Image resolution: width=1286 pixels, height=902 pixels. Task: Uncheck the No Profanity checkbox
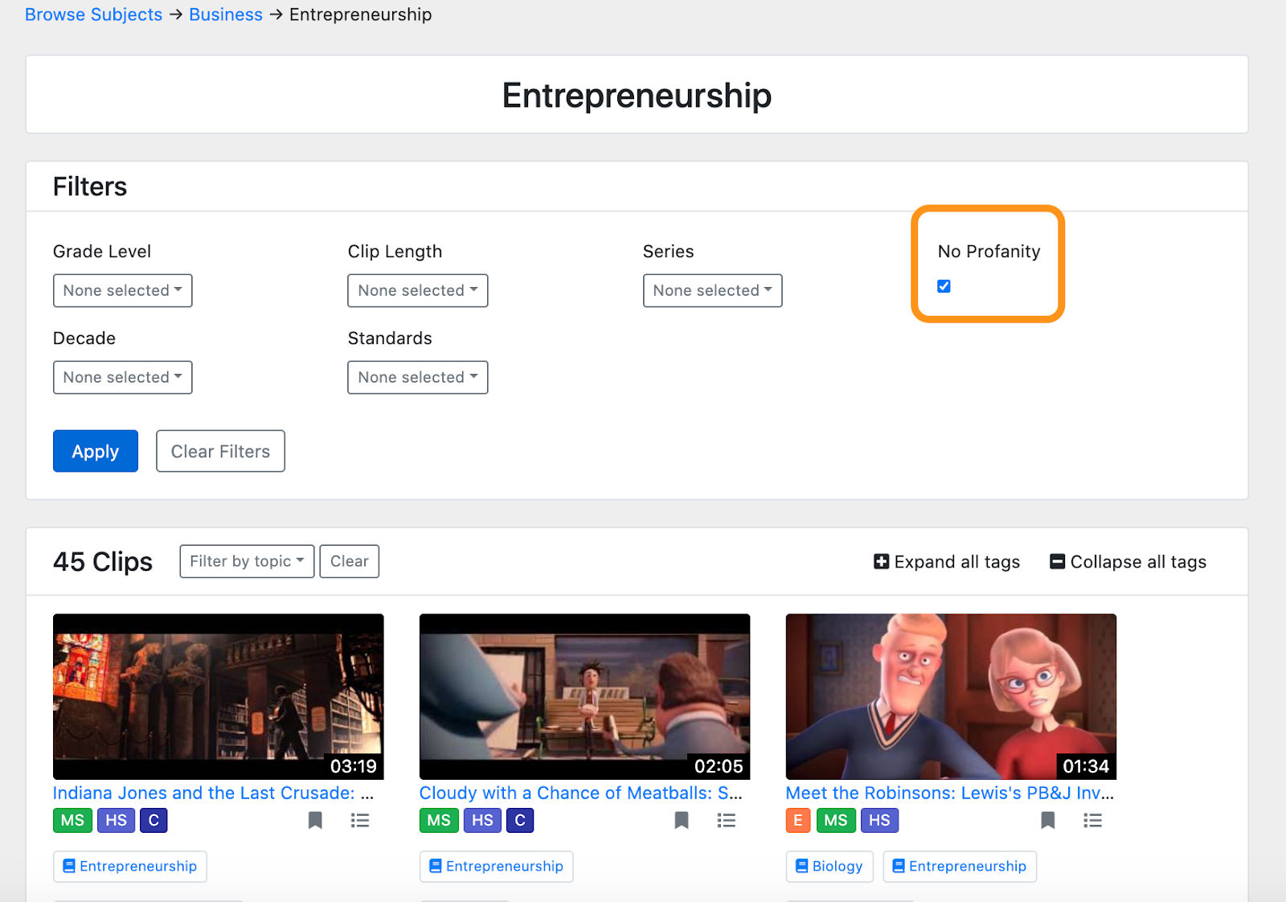point(944,286)
